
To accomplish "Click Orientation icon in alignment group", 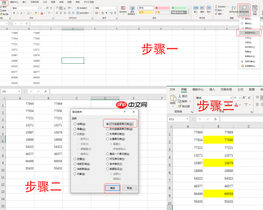I will pos(70,8).
